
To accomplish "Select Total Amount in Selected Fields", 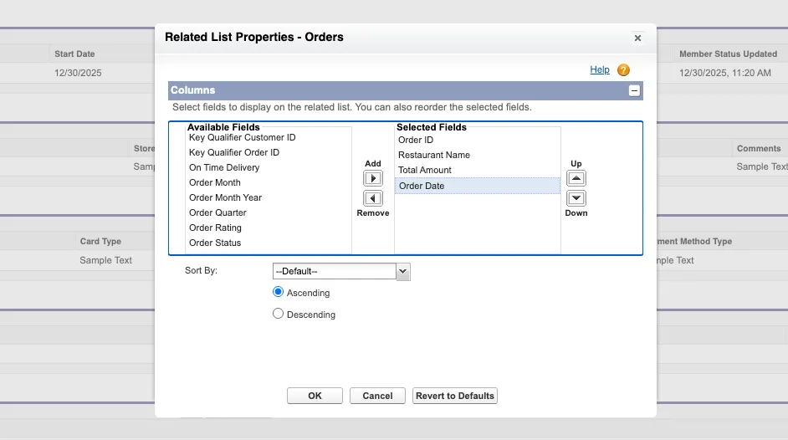I will [425, 170].
